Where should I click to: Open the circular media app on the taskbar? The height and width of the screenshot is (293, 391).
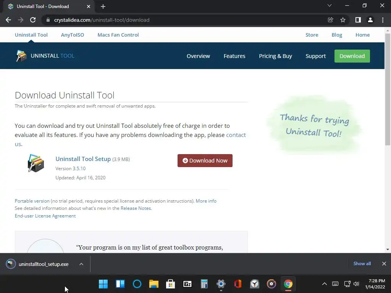[x=271, y=284]
